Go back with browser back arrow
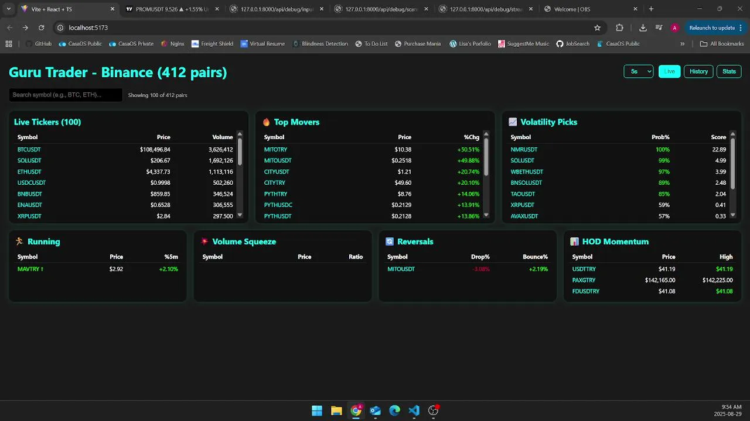The image size is (750, 421). [9, 27]
